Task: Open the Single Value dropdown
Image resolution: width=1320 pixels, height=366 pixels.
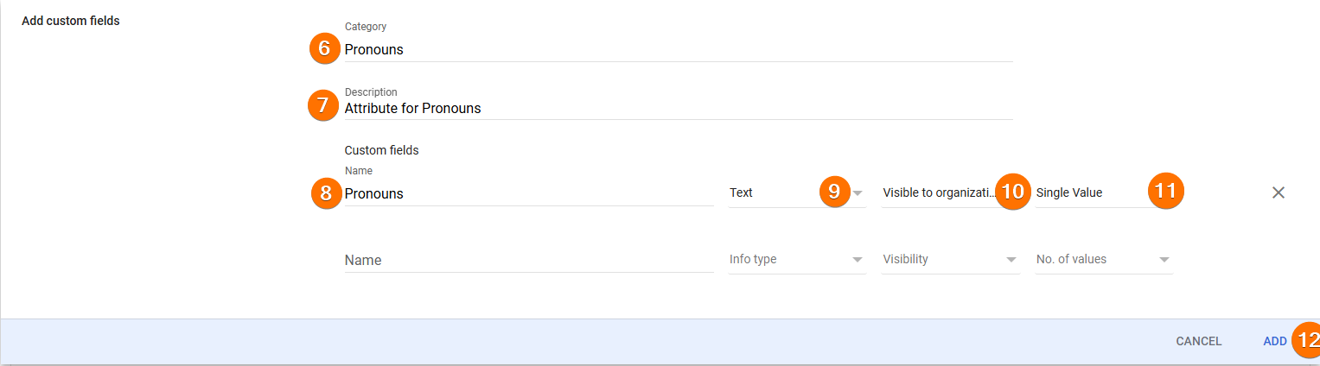Action: click(1089, 193)
